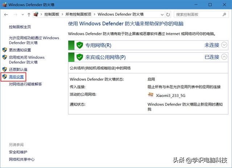The width and height of the screenshot is (232, 168).
Task: Collapse the 来宾或公用网络 section chevron
Action: (x=224, y=57)
